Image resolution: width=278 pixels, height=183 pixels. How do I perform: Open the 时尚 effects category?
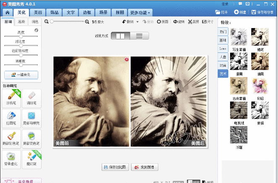[223, 65]
